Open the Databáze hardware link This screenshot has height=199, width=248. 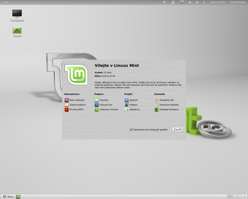coord(169,110)
